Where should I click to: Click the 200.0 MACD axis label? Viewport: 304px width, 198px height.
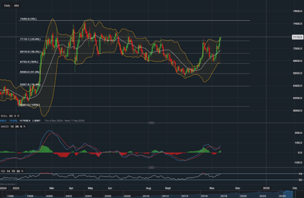(x=298, y=133)
